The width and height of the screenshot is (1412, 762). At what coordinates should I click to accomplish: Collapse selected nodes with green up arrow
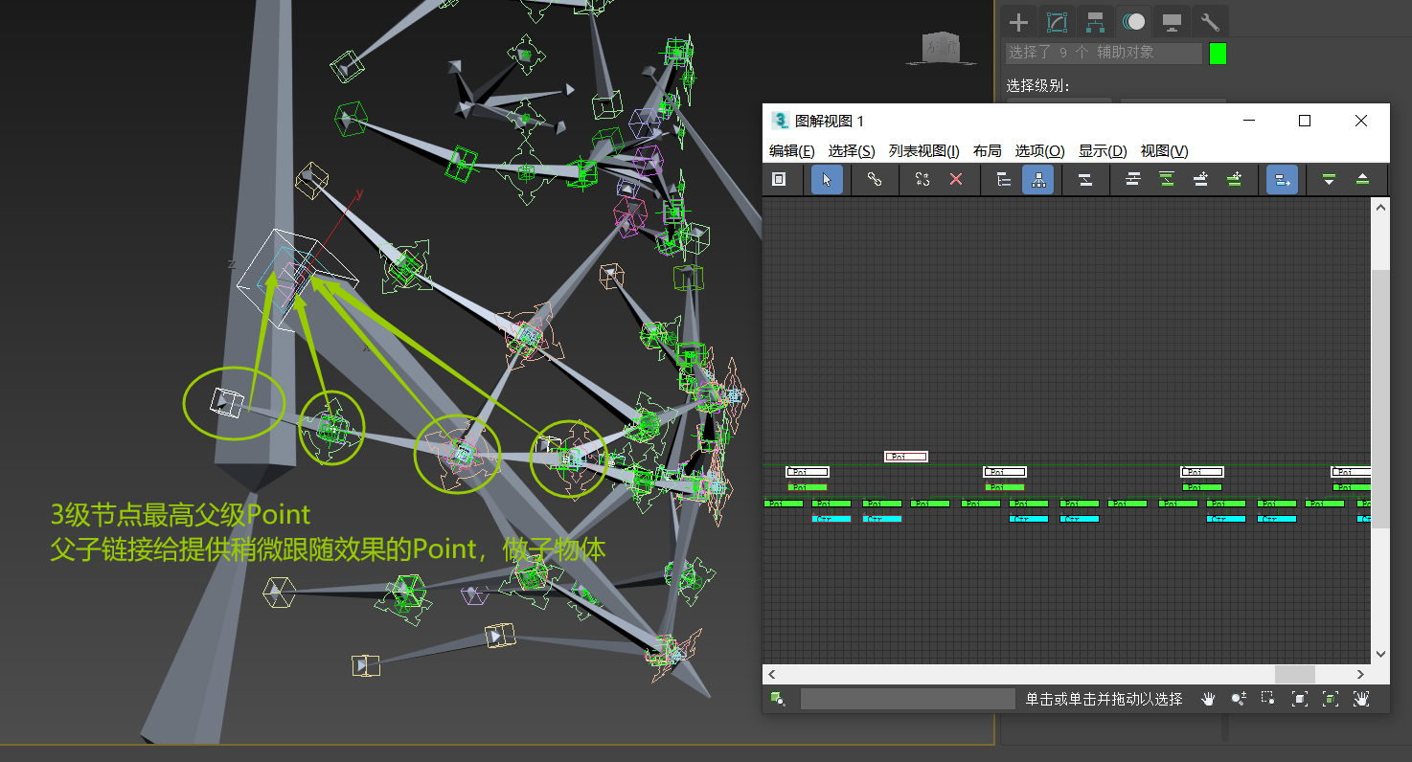tap(1362, 179)
